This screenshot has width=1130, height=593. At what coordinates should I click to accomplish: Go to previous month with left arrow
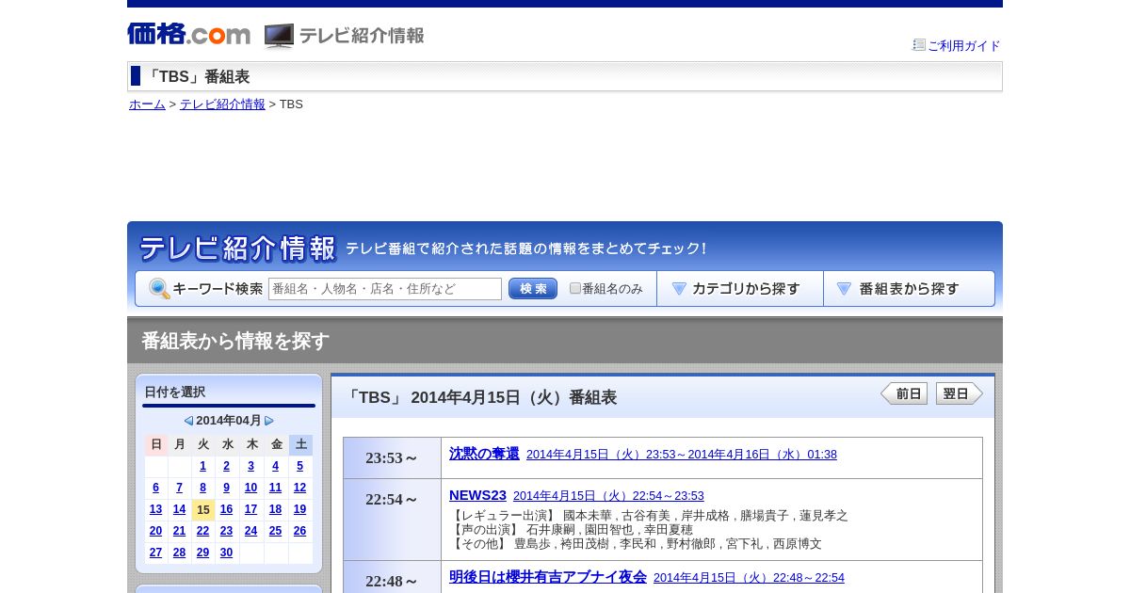tap(188, 421)
